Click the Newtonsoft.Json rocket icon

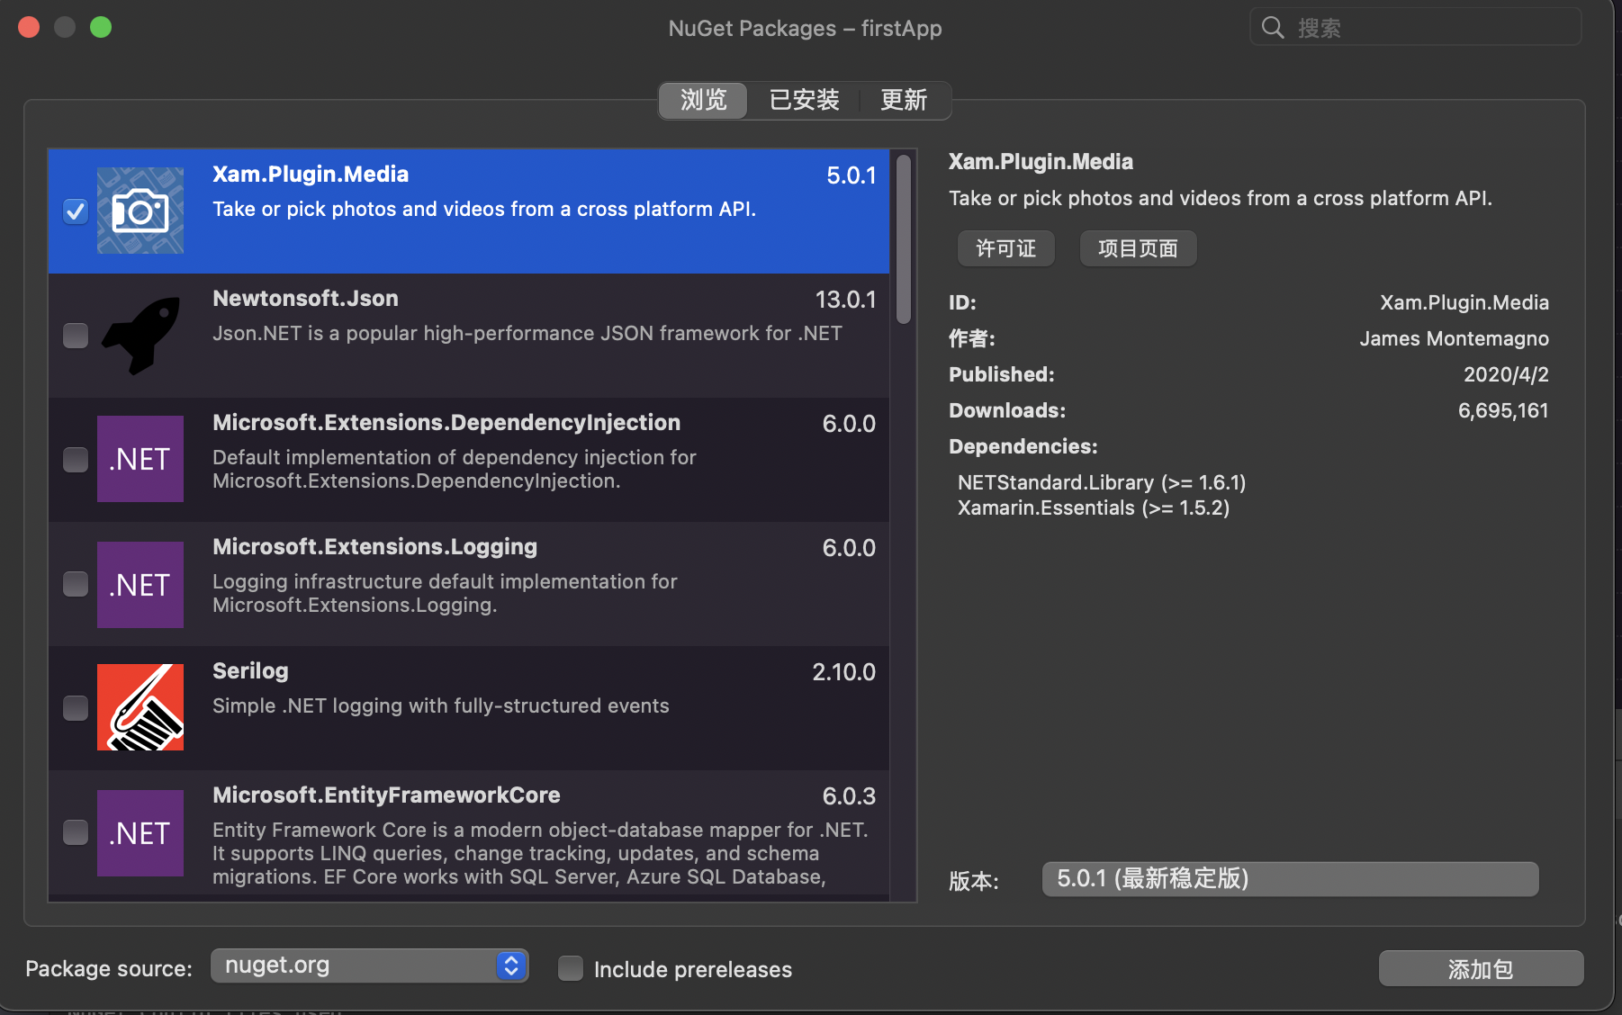140,335
